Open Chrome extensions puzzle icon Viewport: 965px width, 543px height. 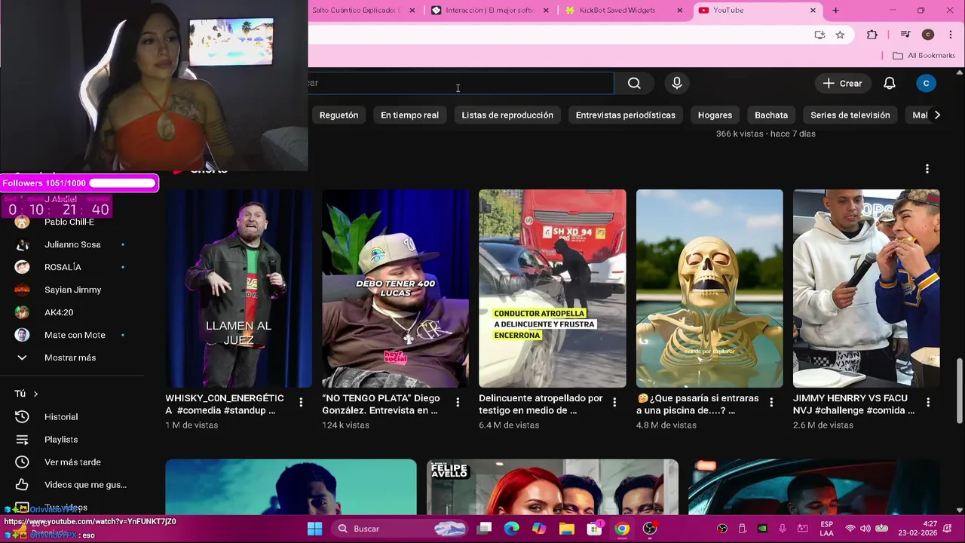[872, 35]
